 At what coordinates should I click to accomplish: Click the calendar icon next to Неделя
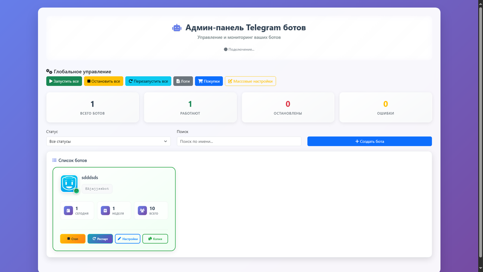click(105, 210)
